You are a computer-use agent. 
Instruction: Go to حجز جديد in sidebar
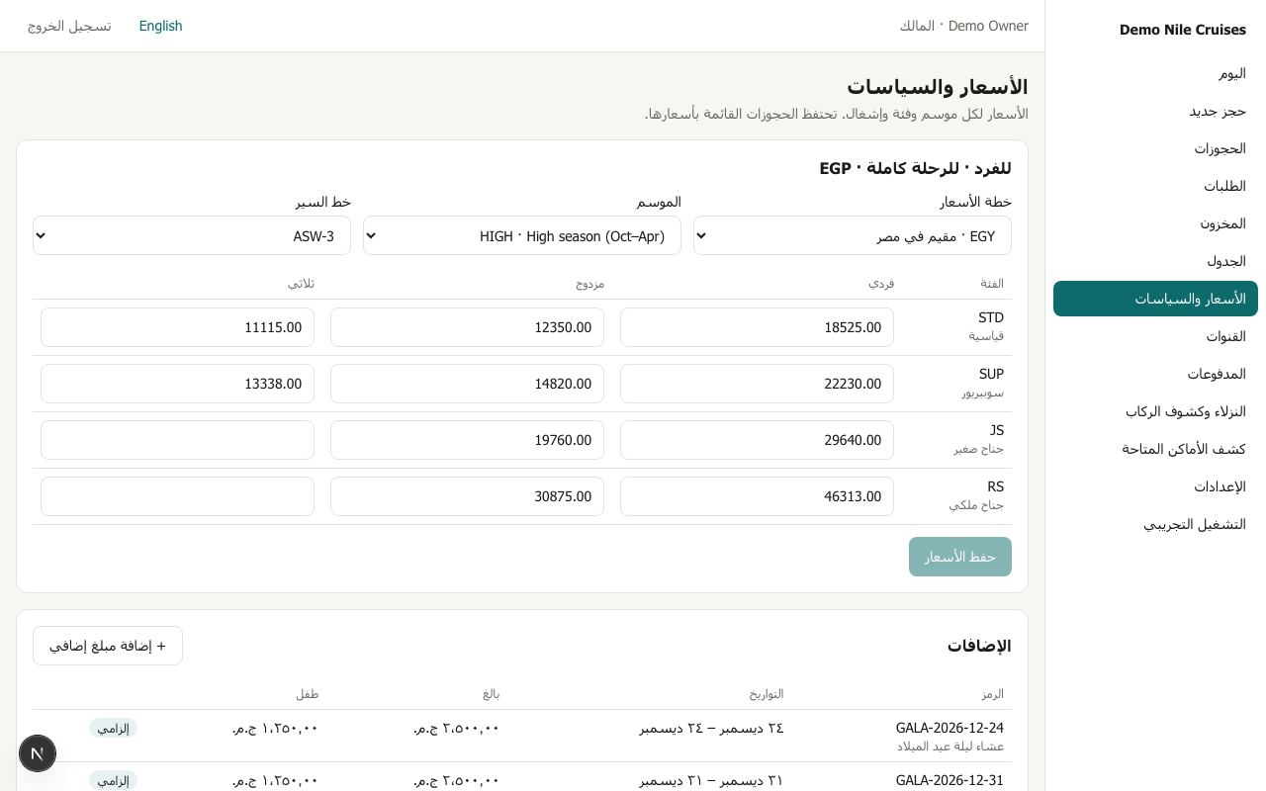tap(1155, 111)
